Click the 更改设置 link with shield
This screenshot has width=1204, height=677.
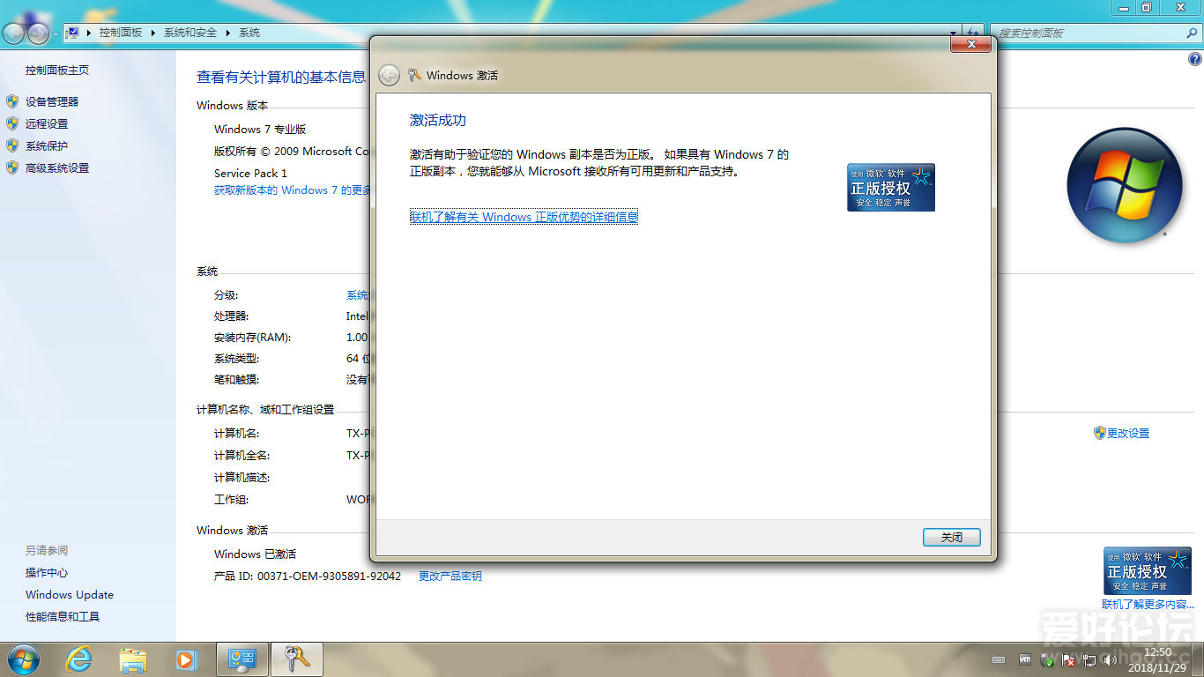click(x=1128, y=433)
